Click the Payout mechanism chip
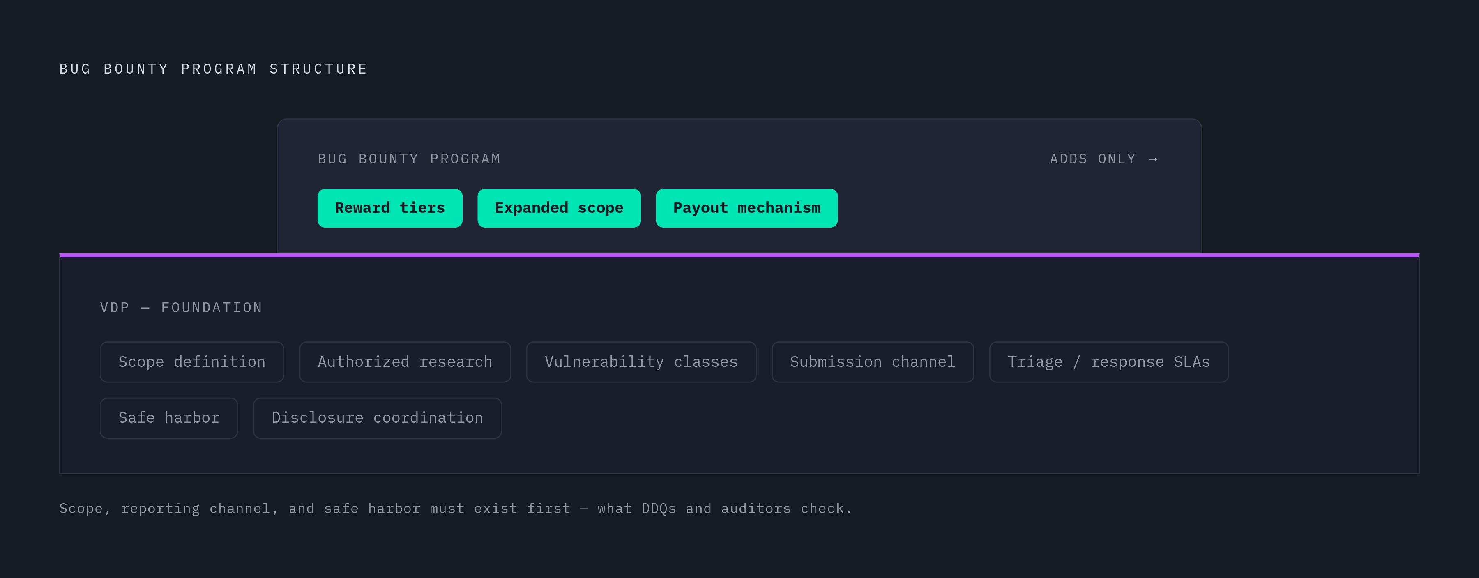 click(x=746, y=208)
